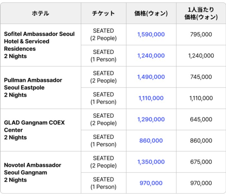Select the 745,000 per-person price cell
Viewport: 226px width, 196px height.
pyautogui.click(x=201, y=77)
